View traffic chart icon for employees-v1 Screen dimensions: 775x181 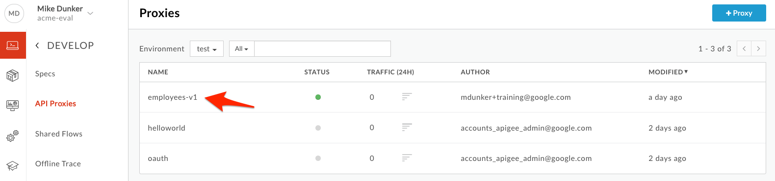click(x=407, y=97)
